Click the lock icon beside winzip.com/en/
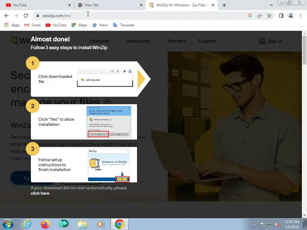This screenshot has height=230, width=307. click(x=38, y=16)
